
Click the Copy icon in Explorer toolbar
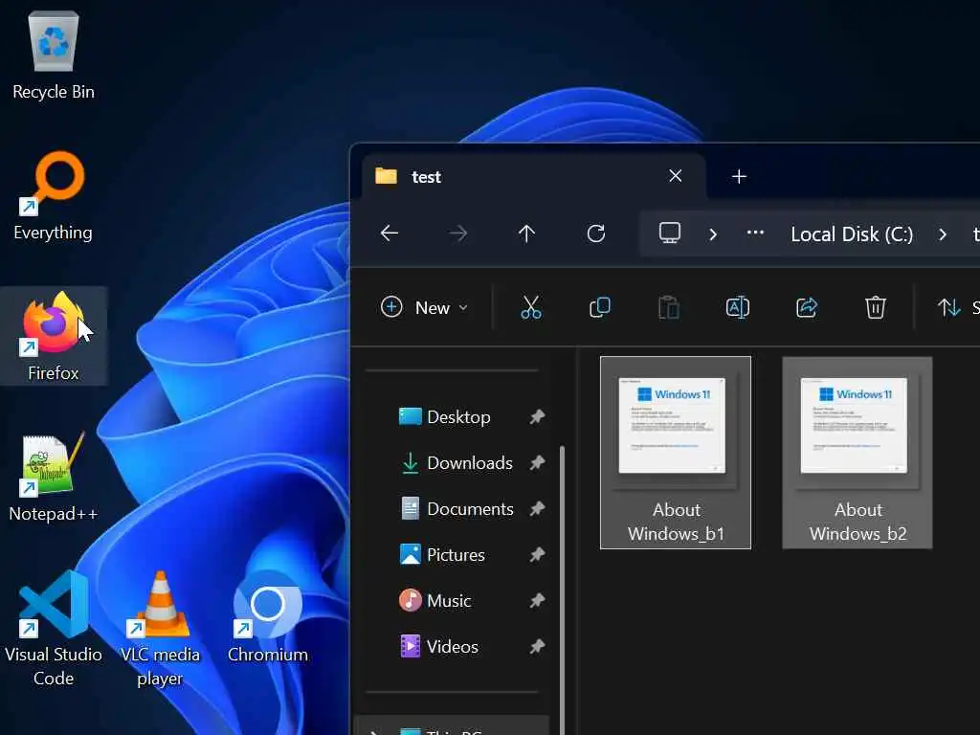[x=600, y=307]
